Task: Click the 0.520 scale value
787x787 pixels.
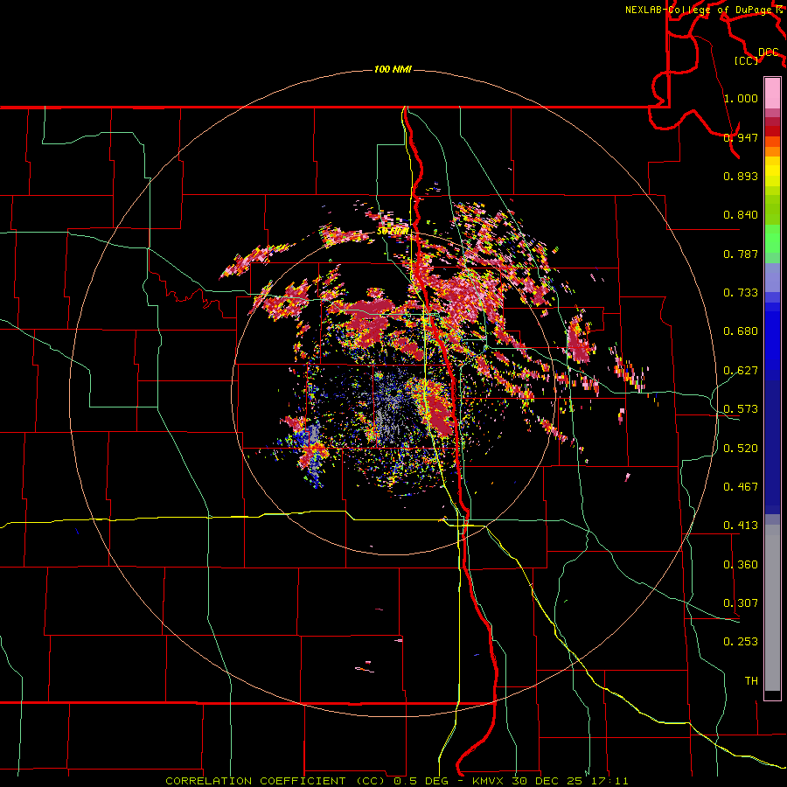Action: click(x=741, y=449)
